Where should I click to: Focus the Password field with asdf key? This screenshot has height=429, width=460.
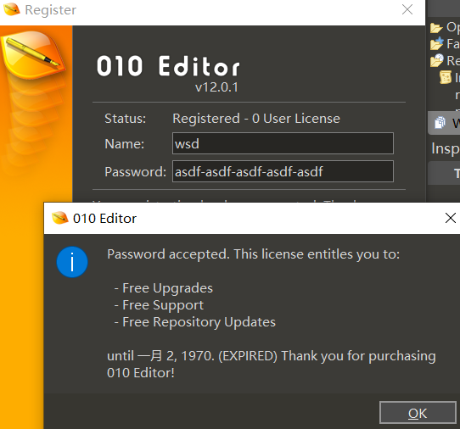[283, 171]
